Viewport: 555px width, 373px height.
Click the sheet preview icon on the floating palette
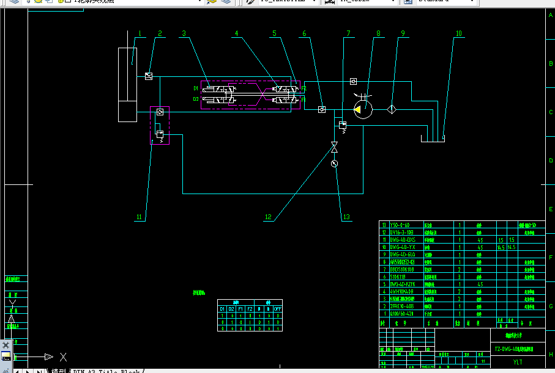pos(6,357)
